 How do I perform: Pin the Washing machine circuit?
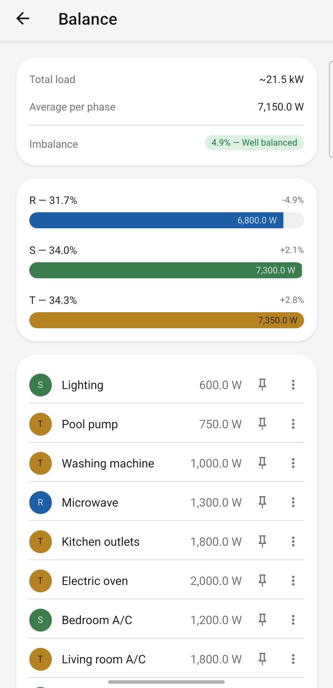click(x=262, y=463)
